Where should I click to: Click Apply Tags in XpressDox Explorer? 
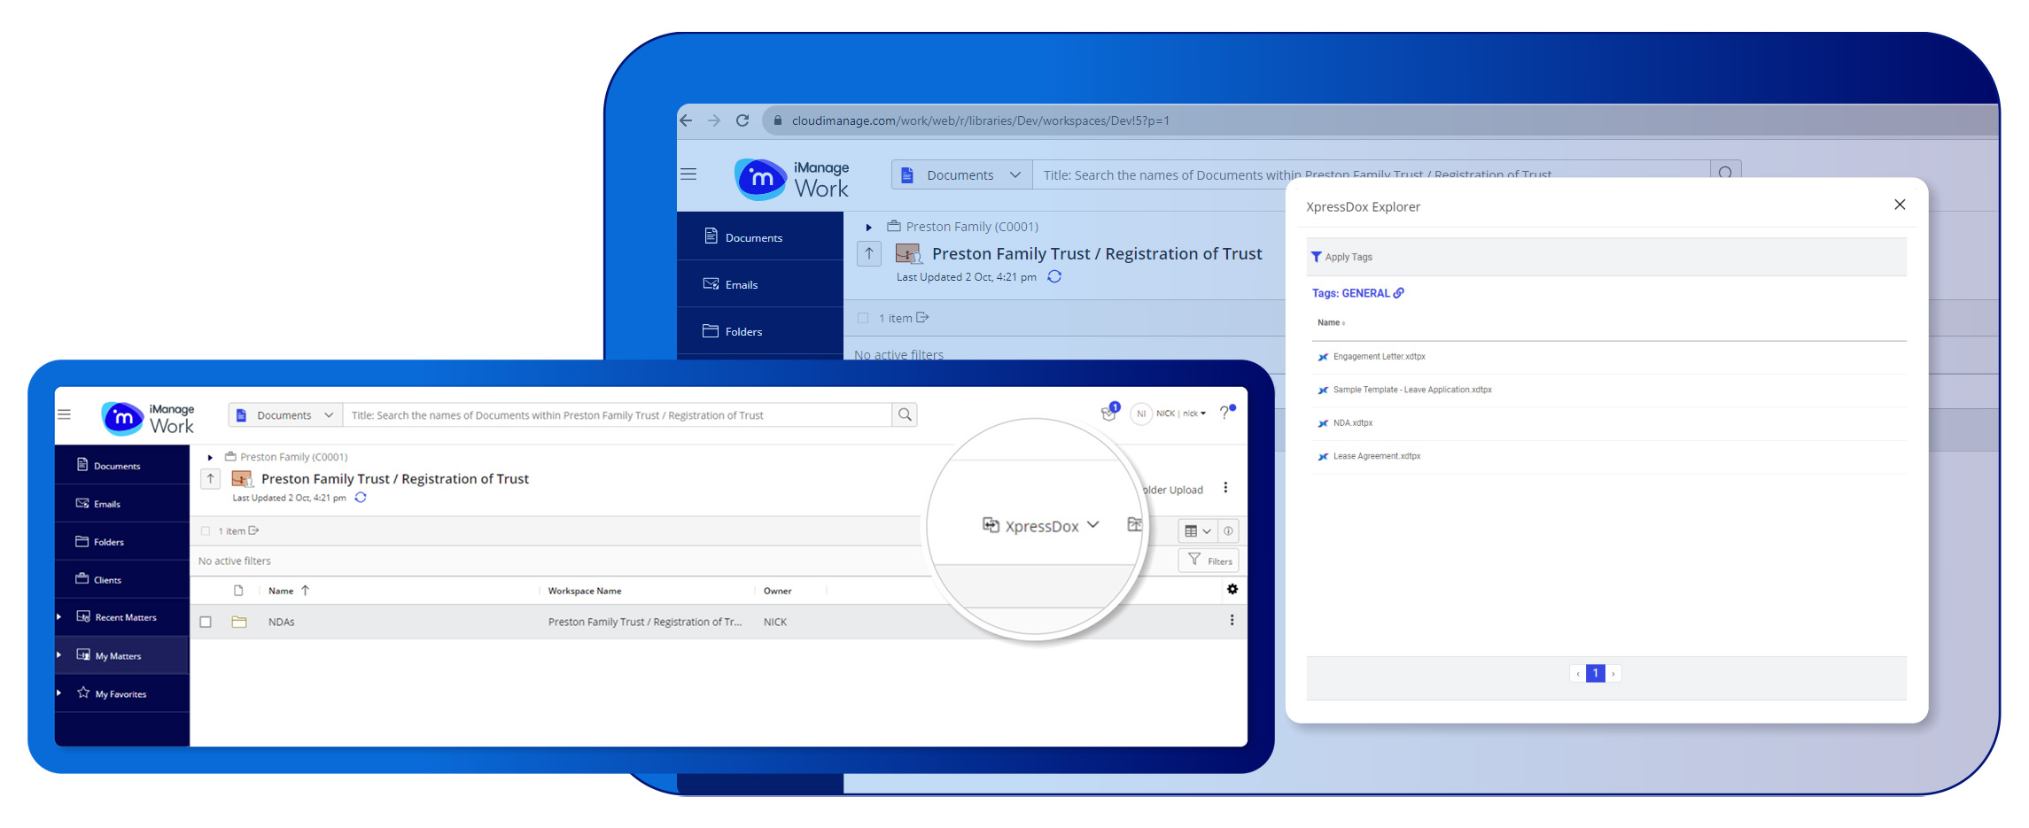point(1341,257)
